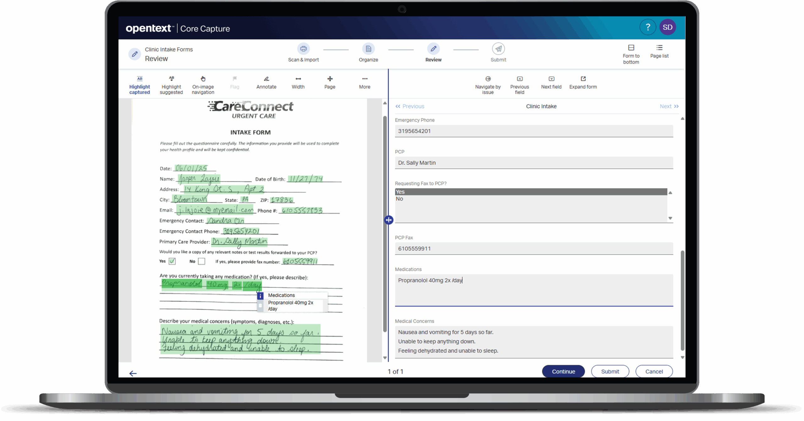Click highlighted medical concerns handwriting
The width and height of the screenshot is (804, 421).
240,339
